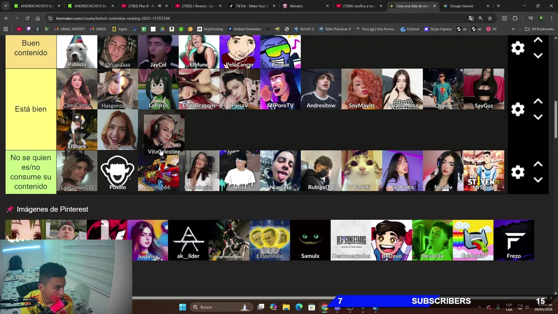Open the (7384) clasifica a los tab
This screenshot has height=314, width=558.
(x=359, y=6)
